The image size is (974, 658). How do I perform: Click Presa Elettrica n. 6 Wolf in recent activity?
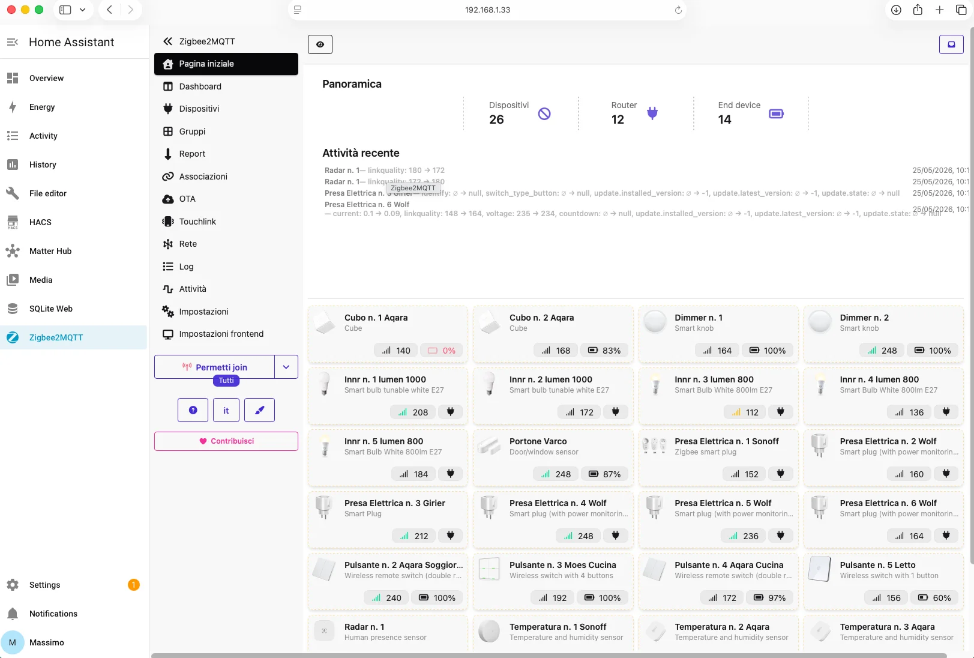coord(367,204)
